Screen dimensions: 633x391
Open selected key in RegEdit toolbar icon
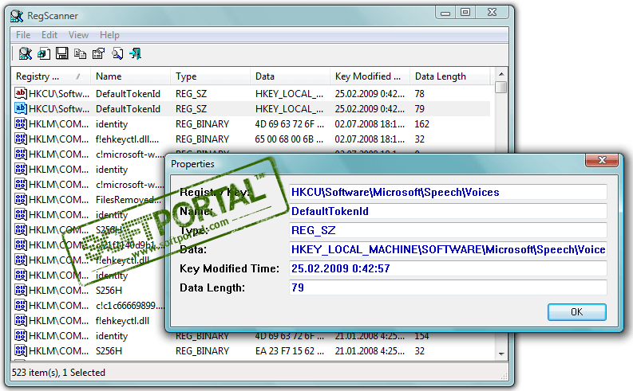44,53
